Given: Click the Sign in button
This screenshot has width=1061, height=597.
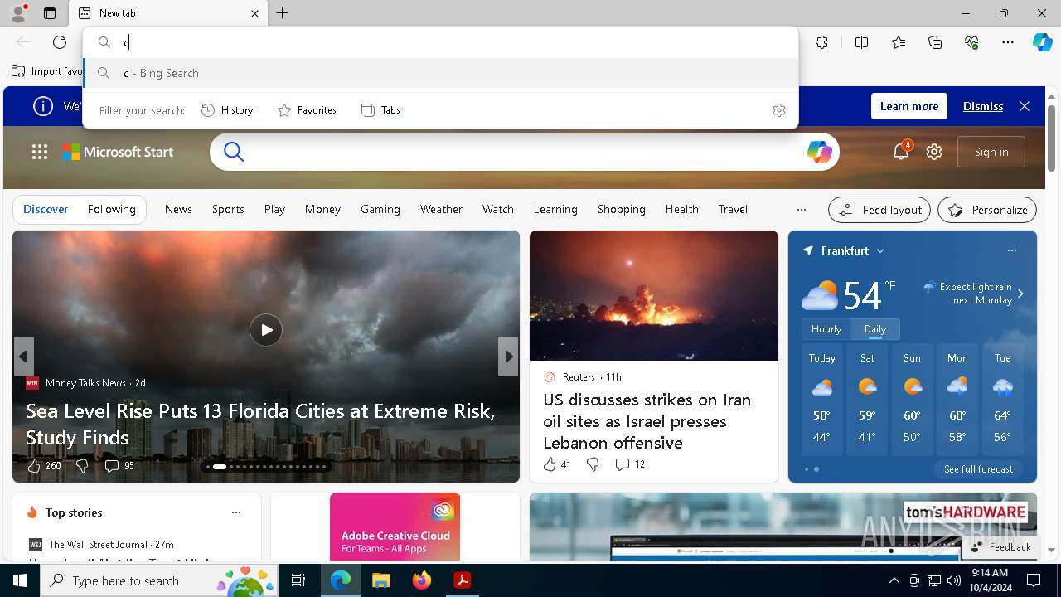Looking at the screenshot, I should pyautogui.click(x=991, y=152).
